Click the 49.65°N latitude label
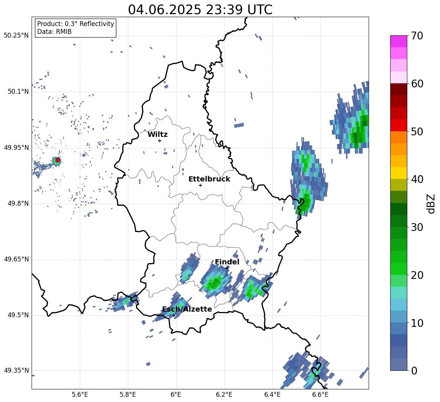Screen dimensions: 440x402 point(16,259)
